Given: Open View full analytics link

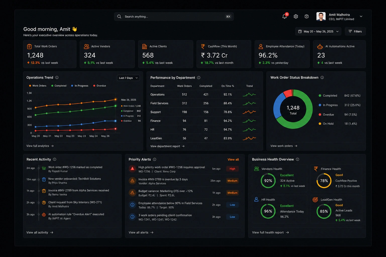Looking at the screenshot, I should pyautogui.click(x=40, y=146).
